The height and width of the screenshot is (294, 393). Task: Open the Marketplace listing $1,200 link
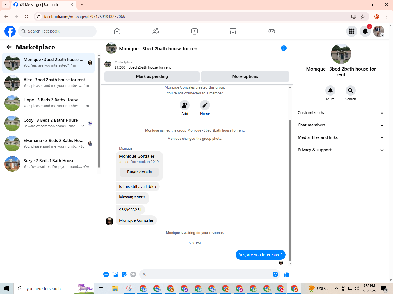[143, 67]
